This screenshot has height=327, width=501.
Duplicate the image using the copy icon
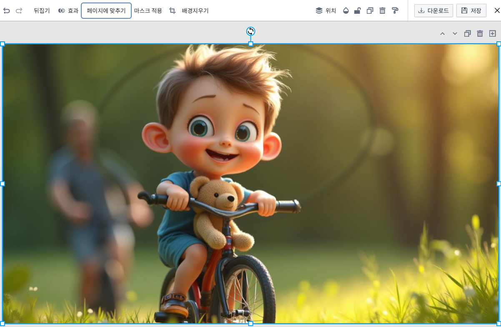coord(370,10)
